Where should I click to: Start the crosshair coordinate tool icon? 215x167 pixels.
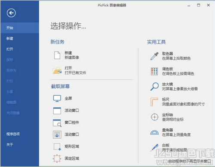tap(154, 117)
